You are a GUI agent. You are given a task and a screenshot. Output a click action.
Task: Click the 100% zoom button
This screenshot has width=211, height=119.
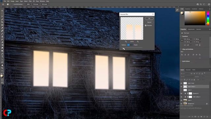[x=28, y=4]
